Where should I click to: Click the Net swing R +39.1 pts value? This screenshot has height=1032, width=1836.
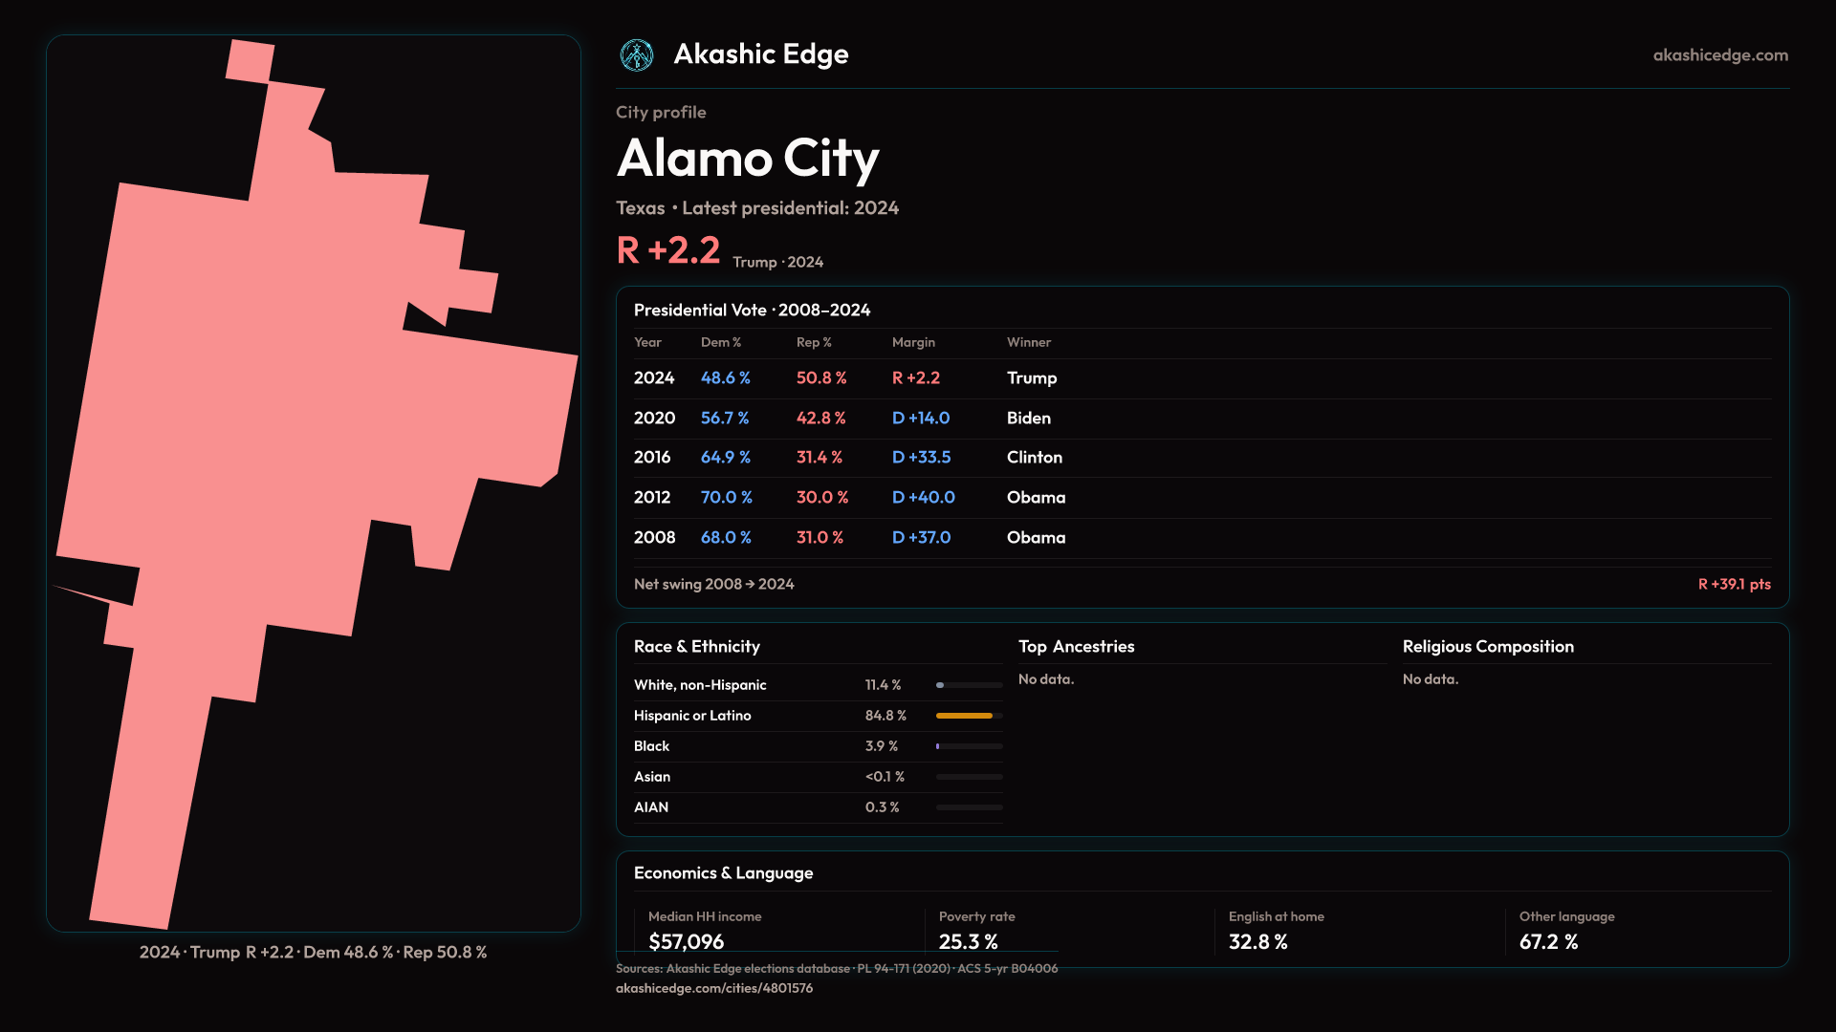point(1734,584)
